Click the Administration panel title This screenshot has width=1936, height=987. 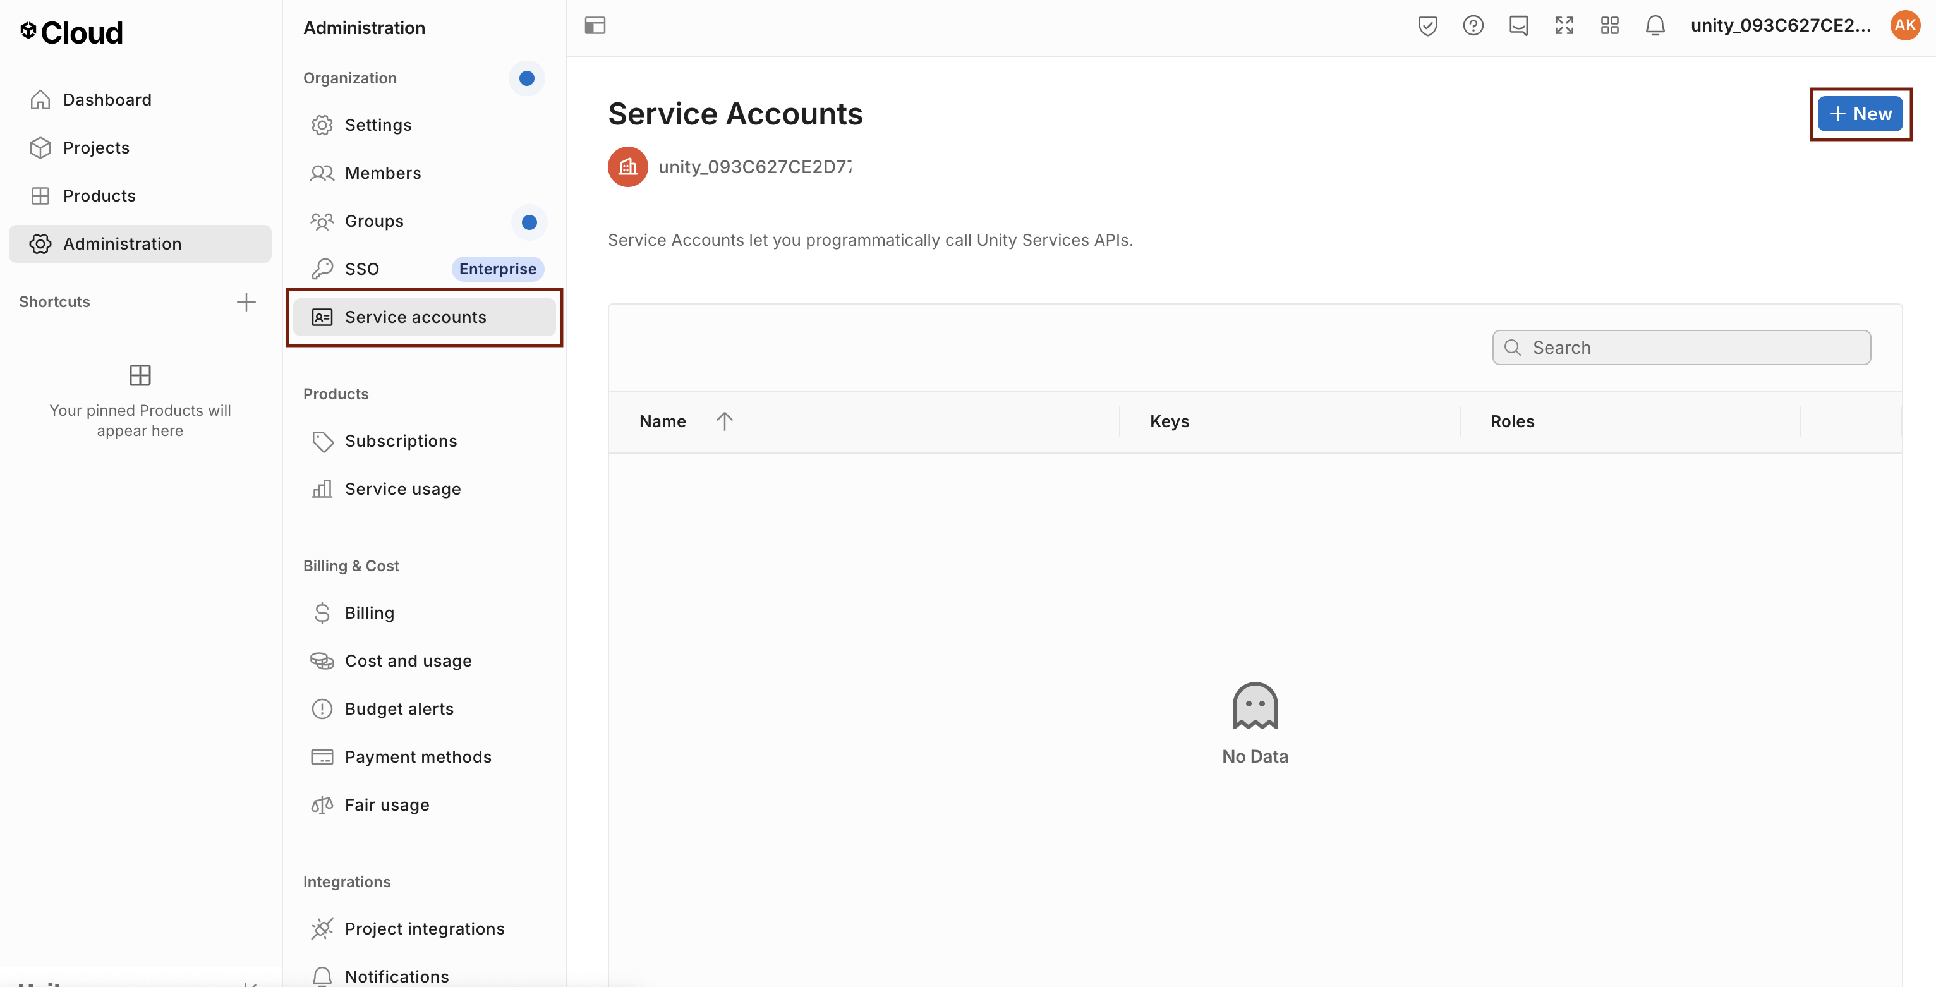pyautogui.click(x=365, y=28)
